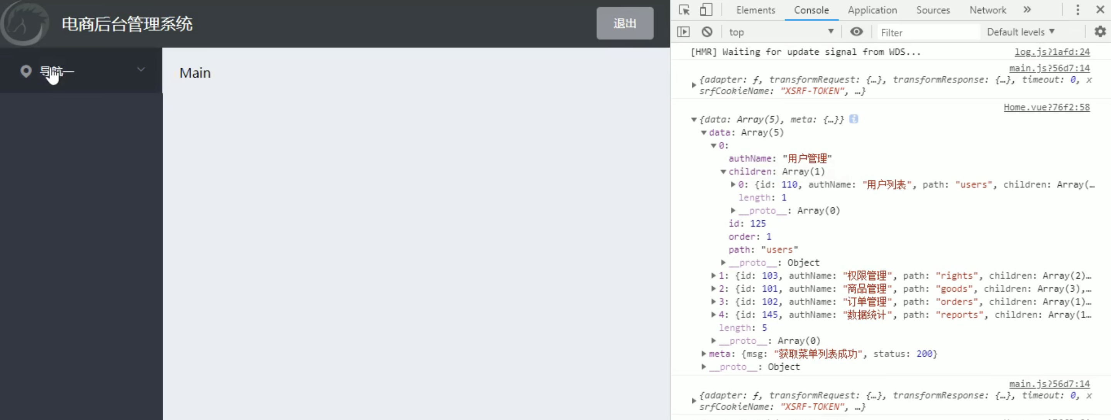The image size is (1111, 420).
Task: Open the Default levels dropdown
Action: point(1020,32)
